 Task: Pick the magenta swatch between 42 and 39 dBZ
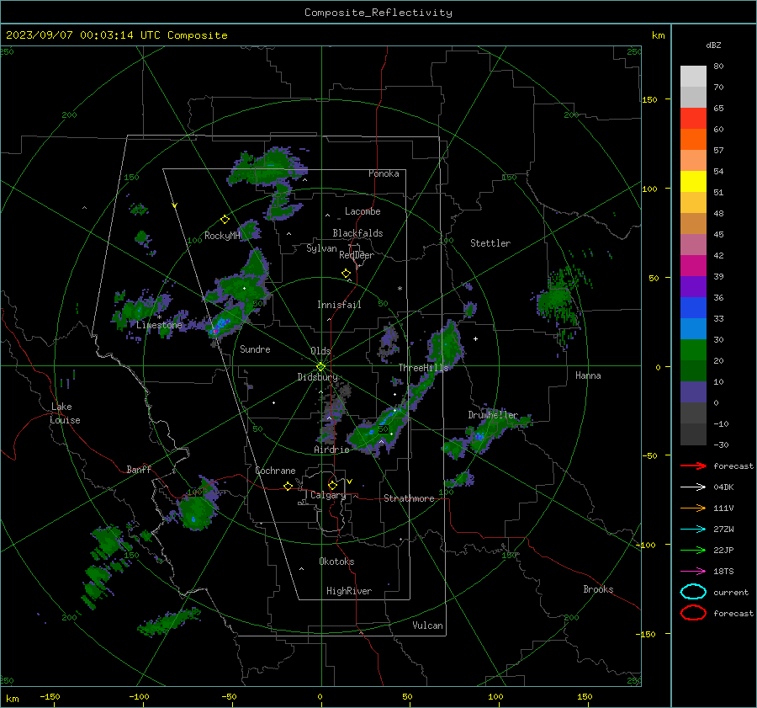coord(693,265)
